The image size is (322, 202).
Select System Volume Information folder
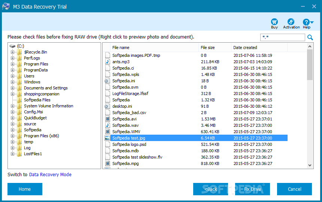(48, 106)
